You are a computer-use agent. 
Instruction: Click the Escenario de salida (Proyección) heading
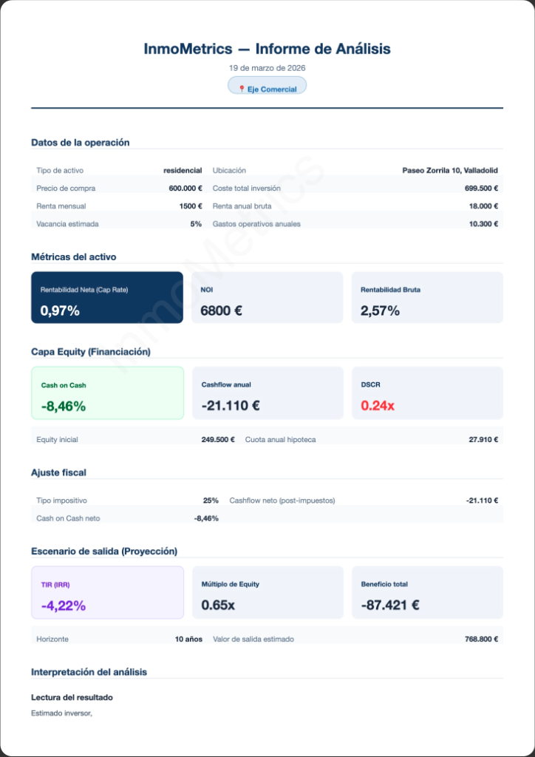click(104, 551)
